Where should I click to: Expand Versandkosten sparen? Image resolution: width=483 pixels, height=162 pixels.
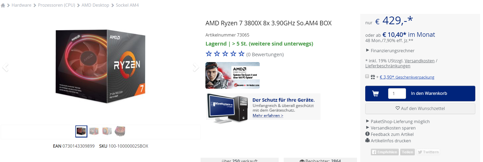point(391,128)
